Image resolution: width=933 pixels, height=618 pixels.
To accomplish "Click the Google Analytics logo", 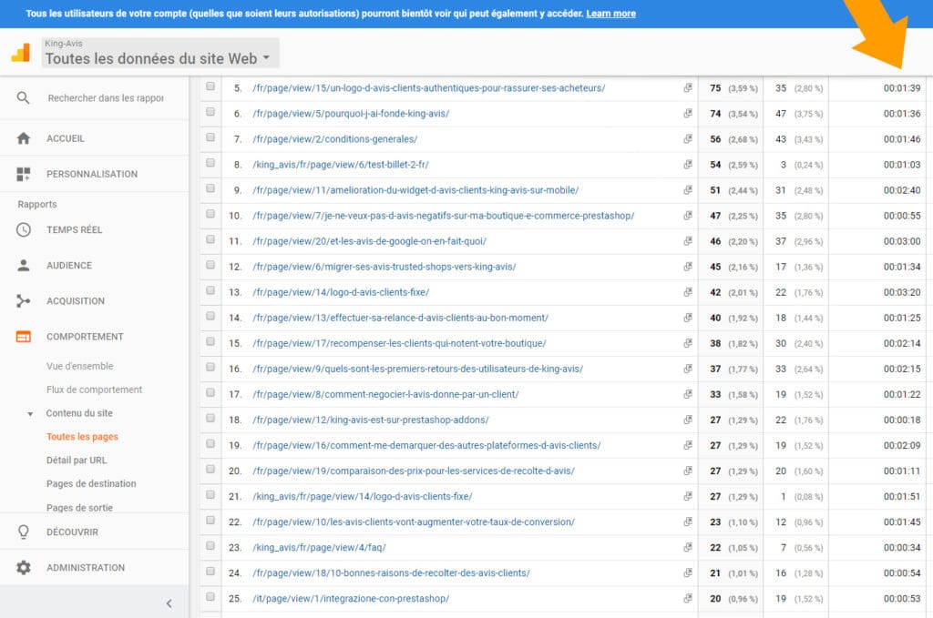I will pos(21,52).
